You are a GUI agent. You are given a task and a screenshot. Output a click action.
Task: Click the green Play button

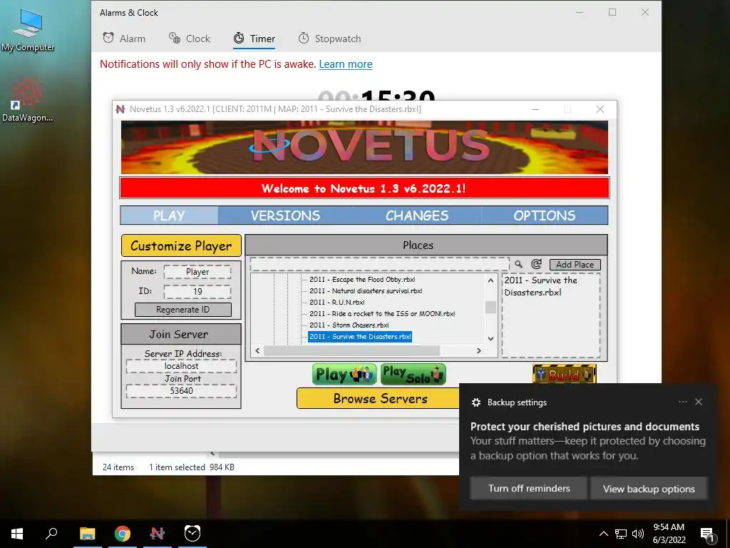[x=344, y=375]
